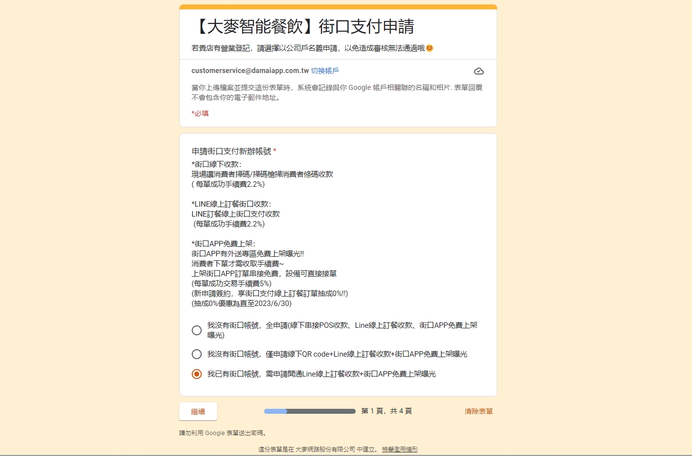Click the customerservice@damaiapp.com.tw email address
This screenshot has height=456, width=692.
click(250, 71)
